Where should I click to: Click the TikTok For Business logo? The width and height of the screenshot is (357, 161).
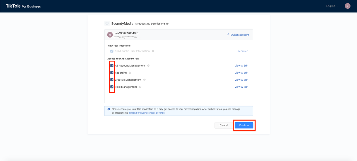pyautogui.click(x=23, y=6)
